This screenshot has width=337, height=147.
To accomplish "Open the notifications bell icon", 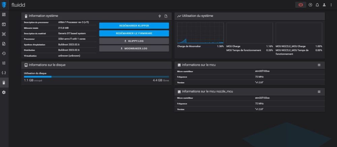I will click(317, 5).
